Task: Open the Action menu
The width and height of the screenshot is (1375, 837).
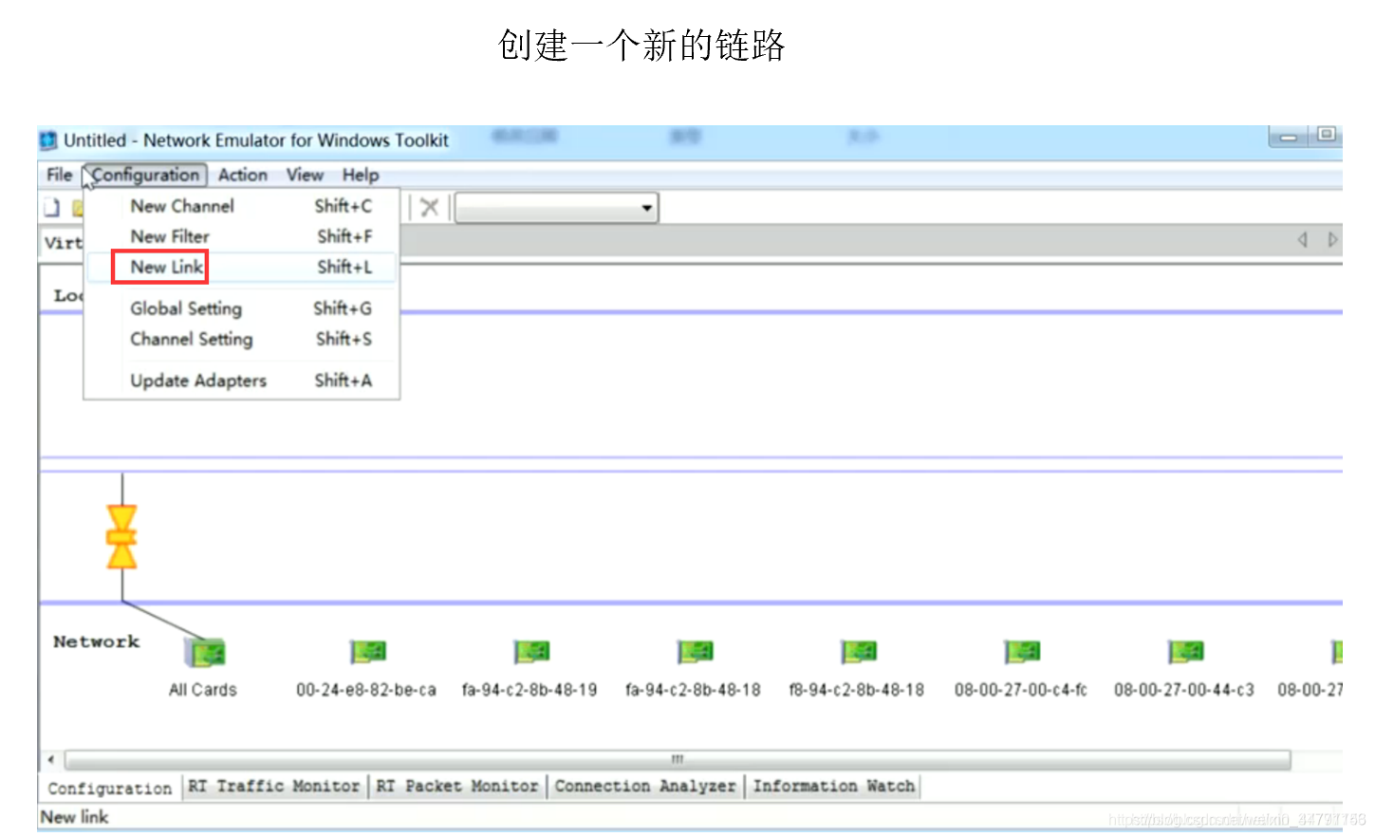Action: coord(243,175)
